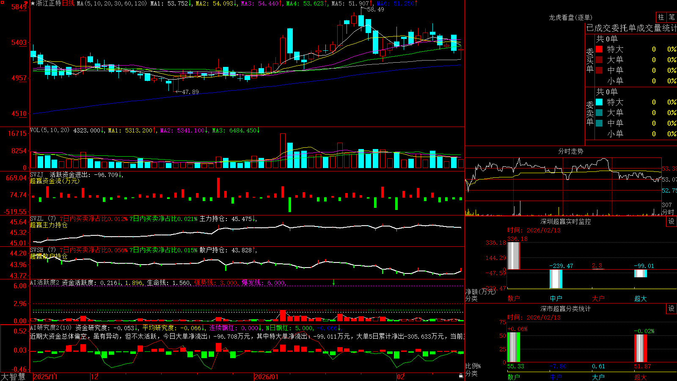Screen dimensions: 677x381
Task: Open the red question mark help icon
Action: [x=26, y=3]
